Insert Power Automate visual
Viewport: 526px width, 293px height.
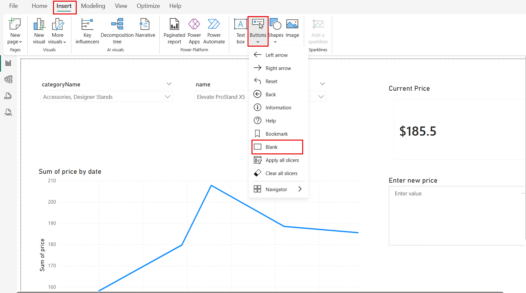[214, 31]
